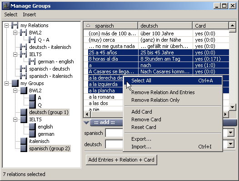Click 'Add Entries + Relation + Card' button
This screenshot has height=181, width=239.
pos(121,160)
